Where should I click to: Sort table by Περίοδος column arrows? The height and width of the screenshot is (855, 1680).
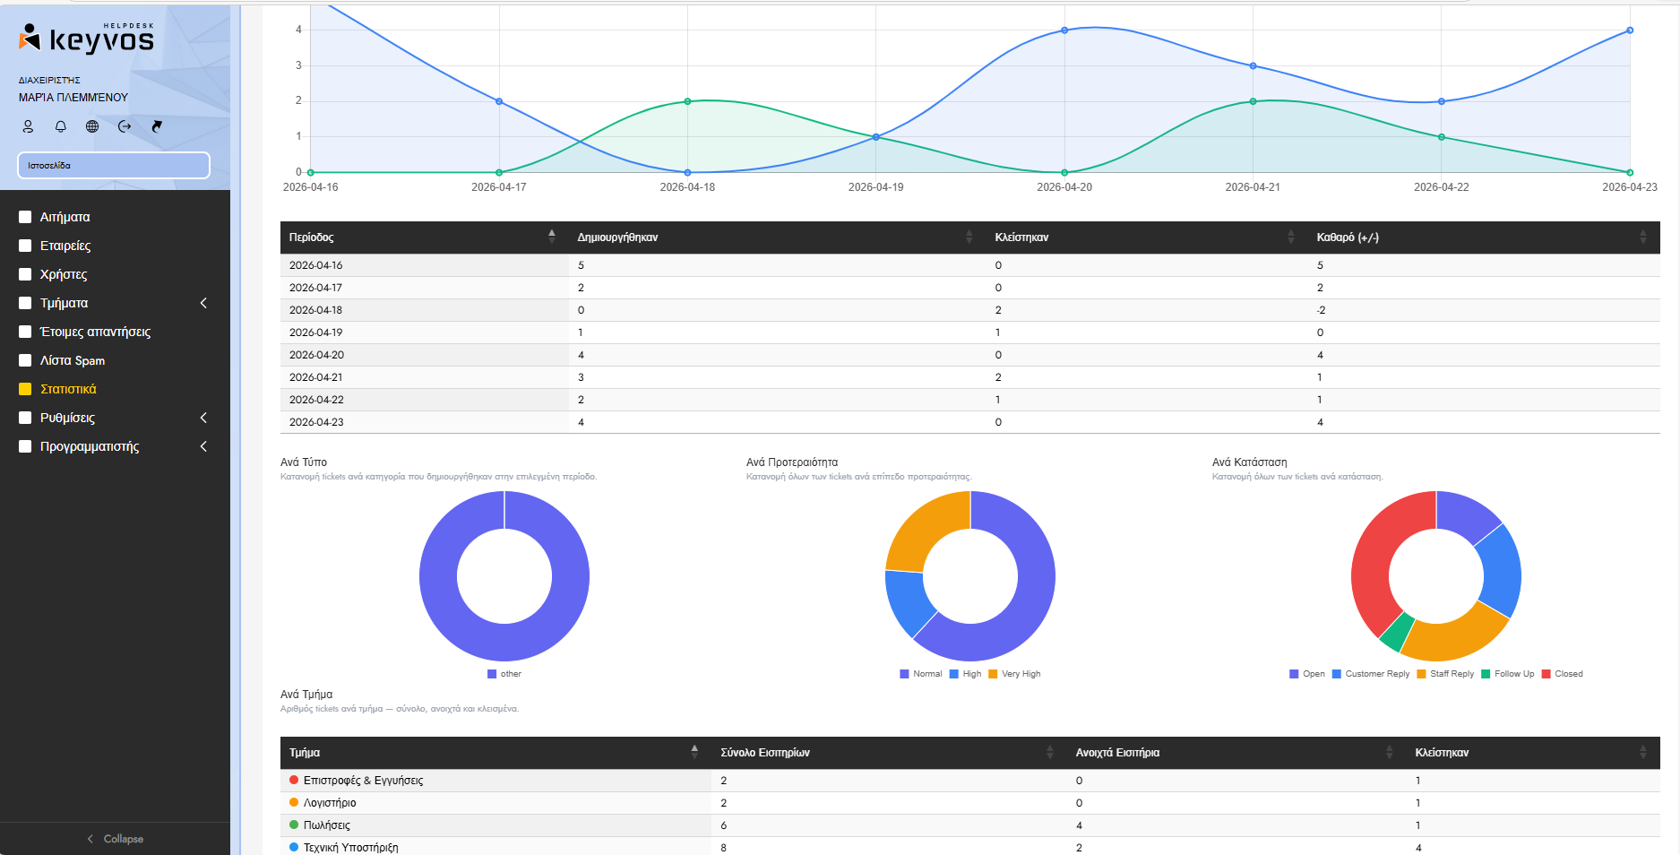552,237
